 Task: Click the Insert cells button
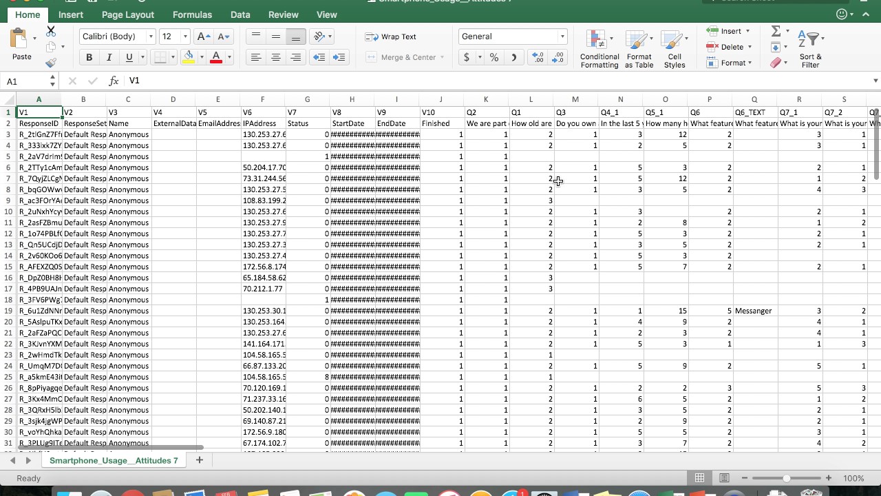(x=729, y=31)
